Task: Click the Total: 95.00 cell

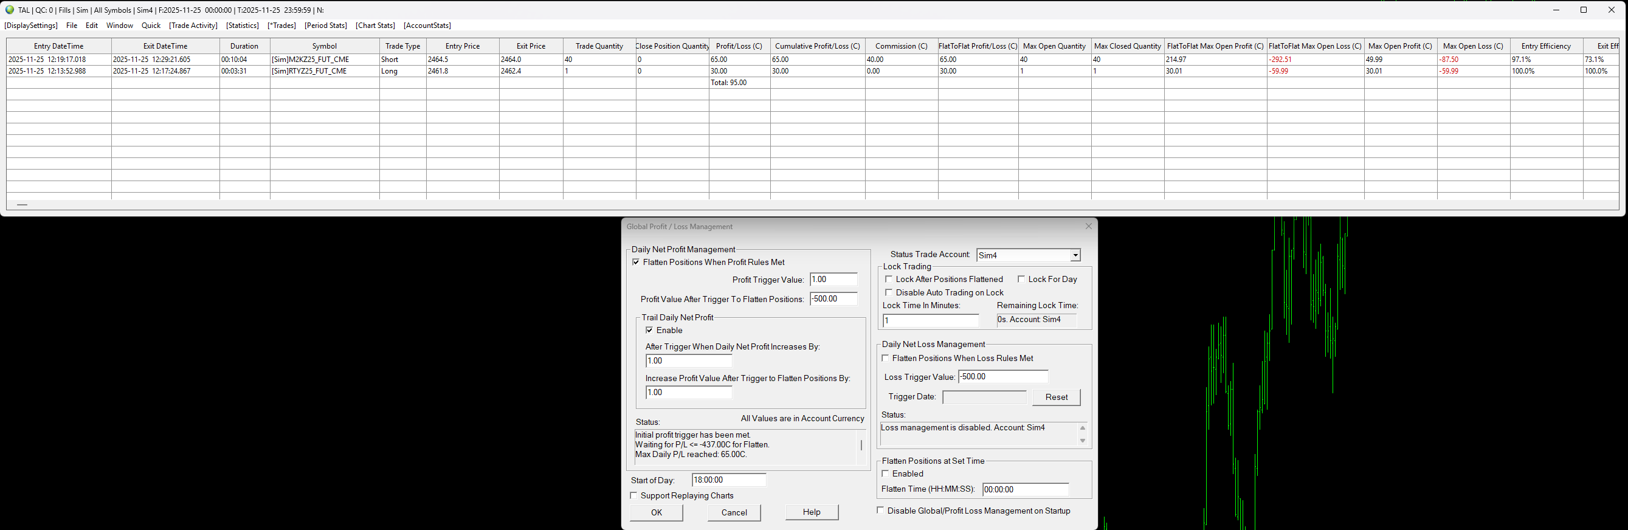Action: coord(739,83)
